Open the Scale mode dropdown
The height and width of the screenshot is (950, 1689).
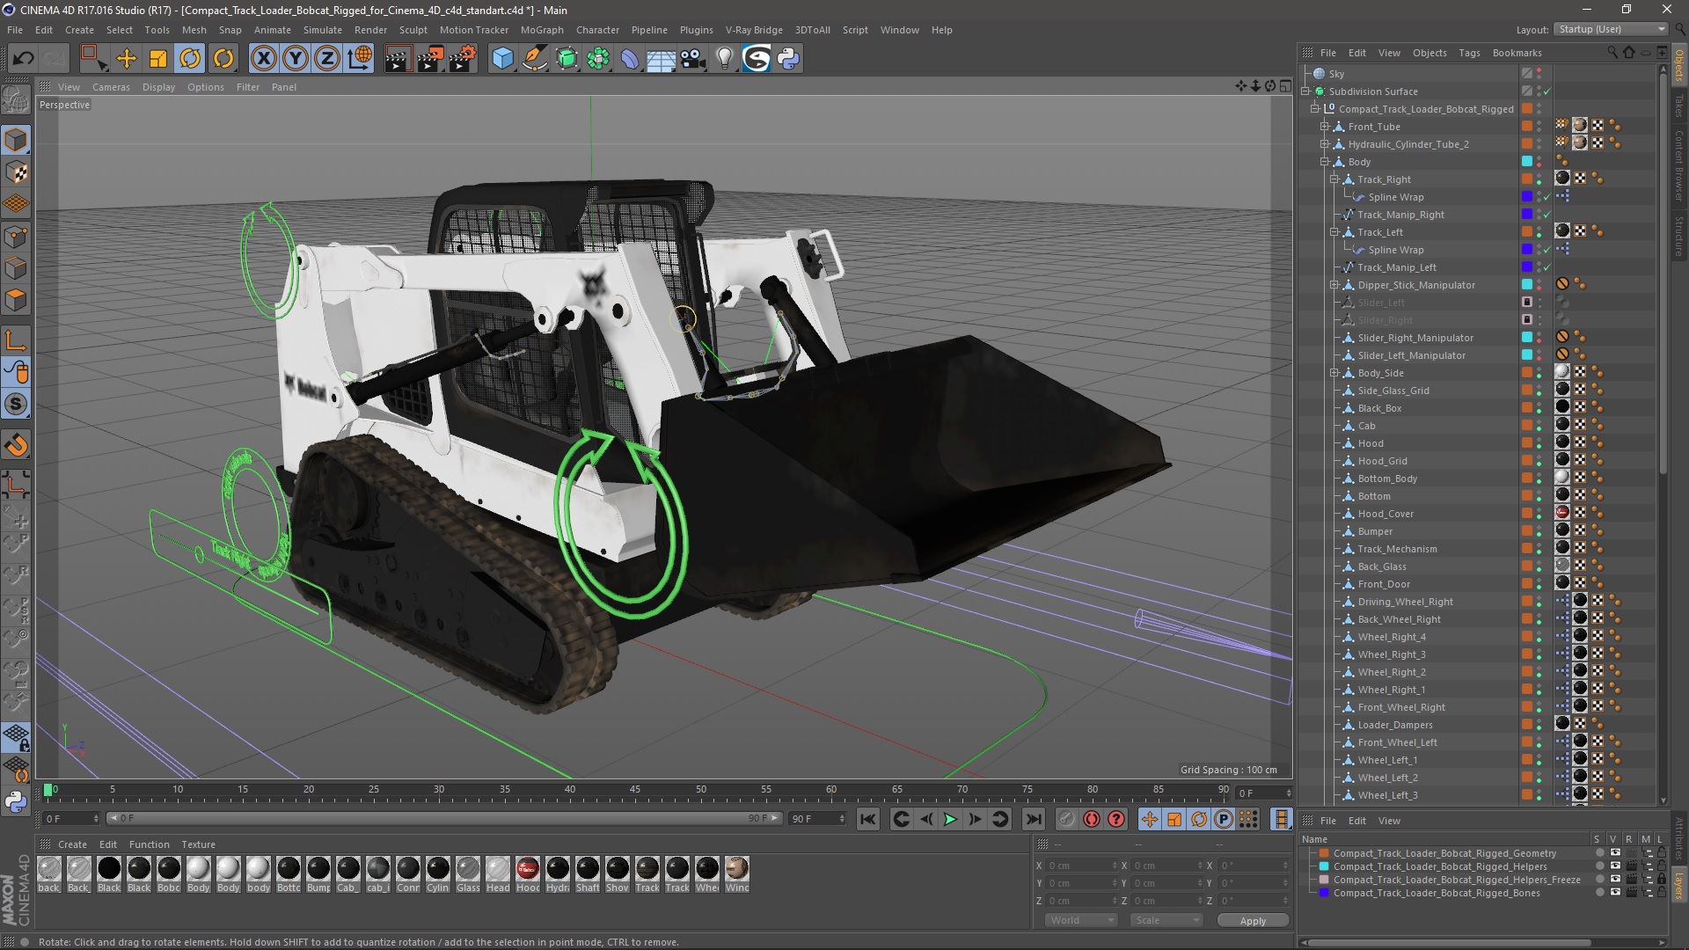[x=1166, y=920]
